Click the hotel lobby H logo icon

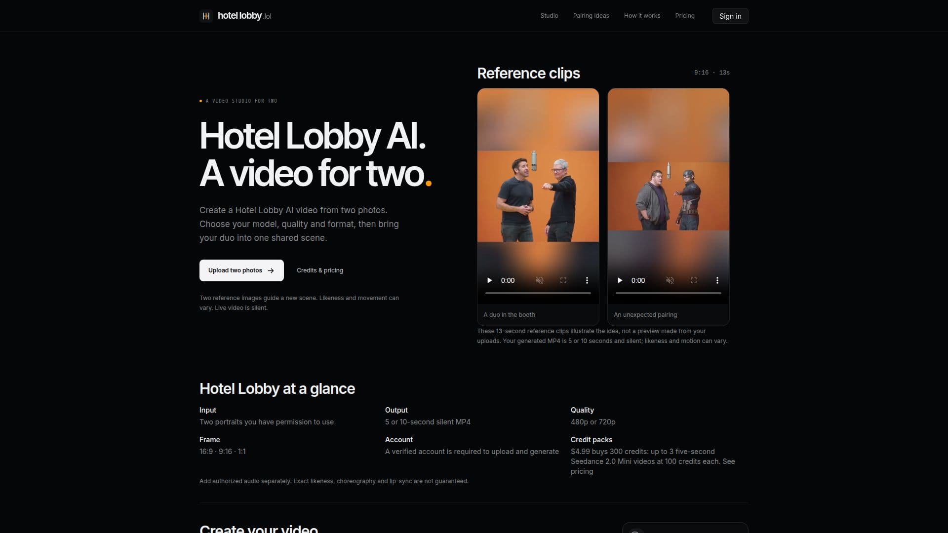(x=206, y=16)
